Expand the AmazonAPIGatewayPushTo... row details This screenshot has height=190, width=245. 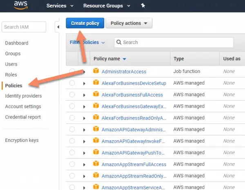84,153
